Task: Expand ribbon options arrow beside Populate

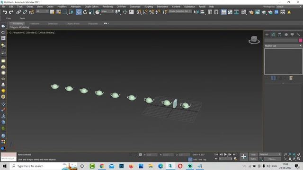Action: 108,24
